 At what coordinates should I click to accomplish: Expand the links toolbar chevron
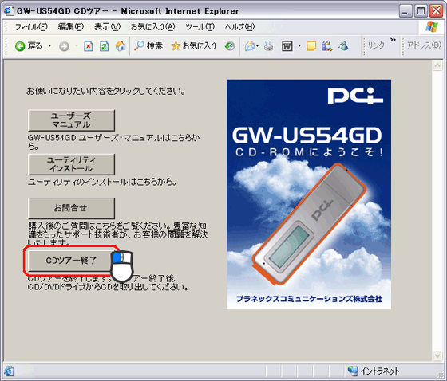tap(393, 40)
